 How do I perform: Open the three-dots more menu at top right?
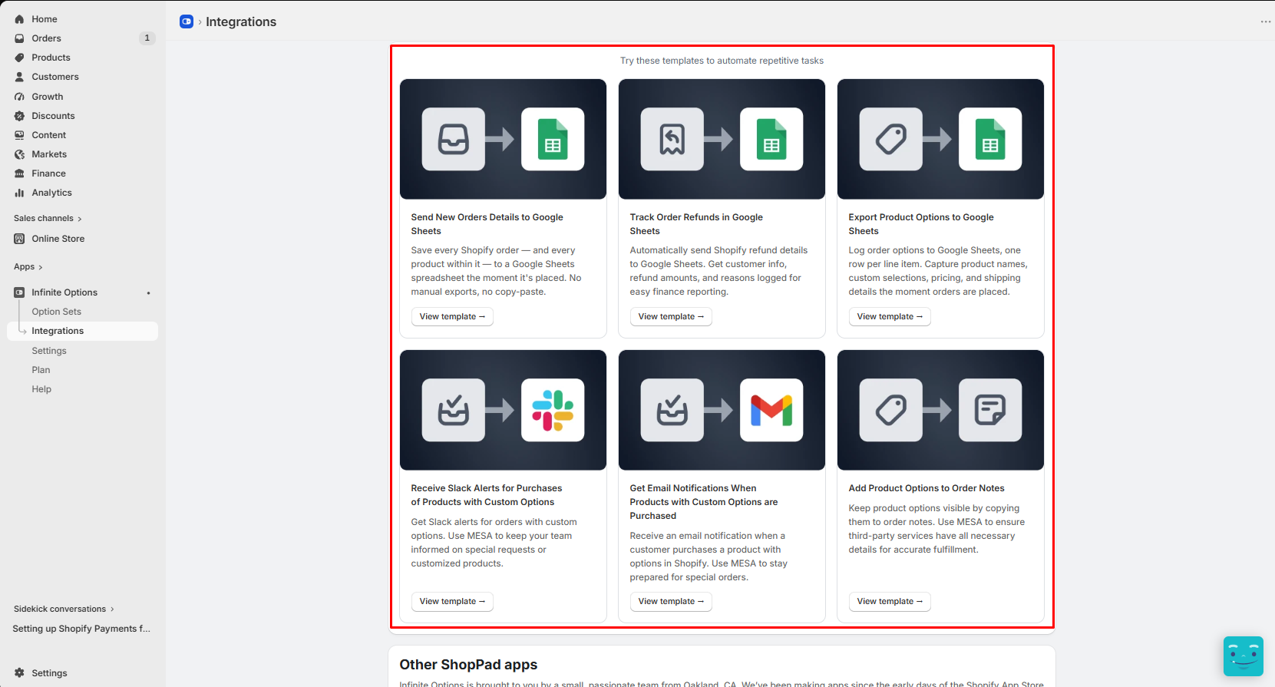pyautogui.click(x=1265, y=21)
